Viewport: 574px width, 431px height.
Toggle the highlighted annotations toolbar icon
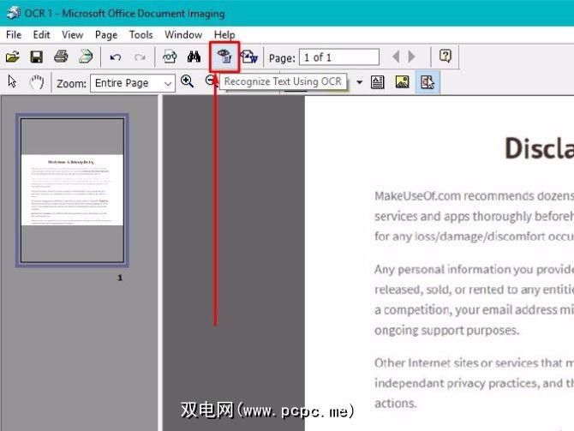428,82
